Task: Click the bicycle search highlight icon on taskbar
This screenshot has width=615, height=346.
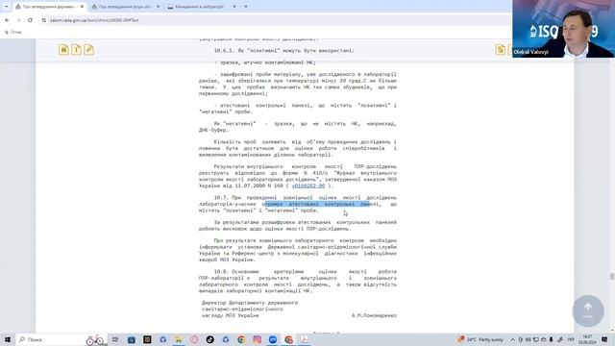Action: click(95, 339)
